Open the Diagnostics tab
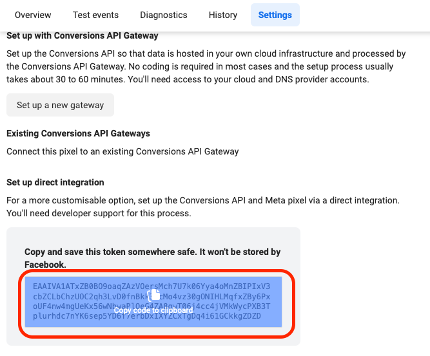430x356 pixels. tap(163, 15)
